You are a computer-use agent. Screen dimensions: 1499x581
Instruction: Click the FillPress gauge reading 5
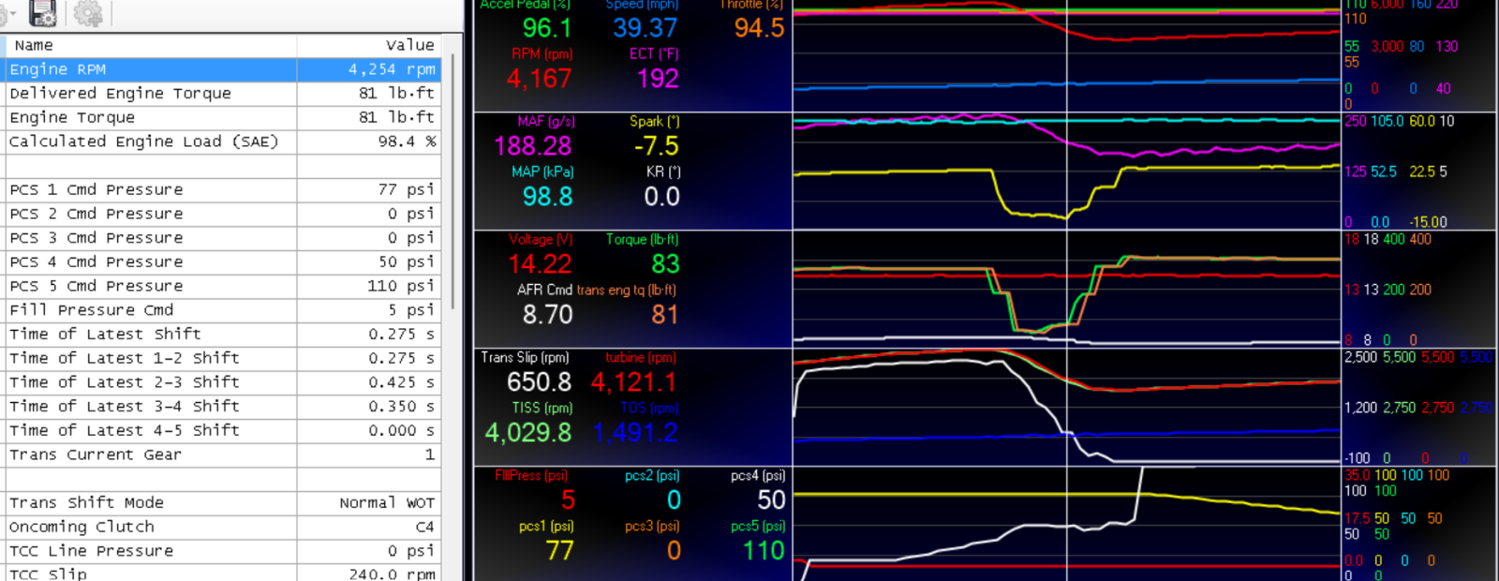pos(568,500)
